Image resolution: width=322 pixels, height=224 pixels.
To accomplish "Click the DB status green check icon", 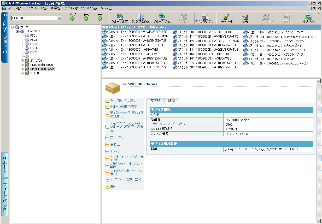I will coord(100,18).
